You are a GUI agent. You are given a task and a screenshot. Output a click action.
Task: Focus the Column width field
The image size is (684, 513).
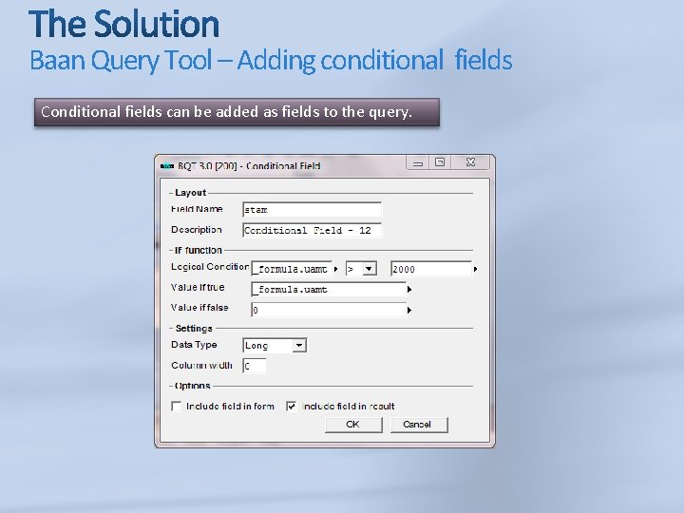[x=255, y=366]
